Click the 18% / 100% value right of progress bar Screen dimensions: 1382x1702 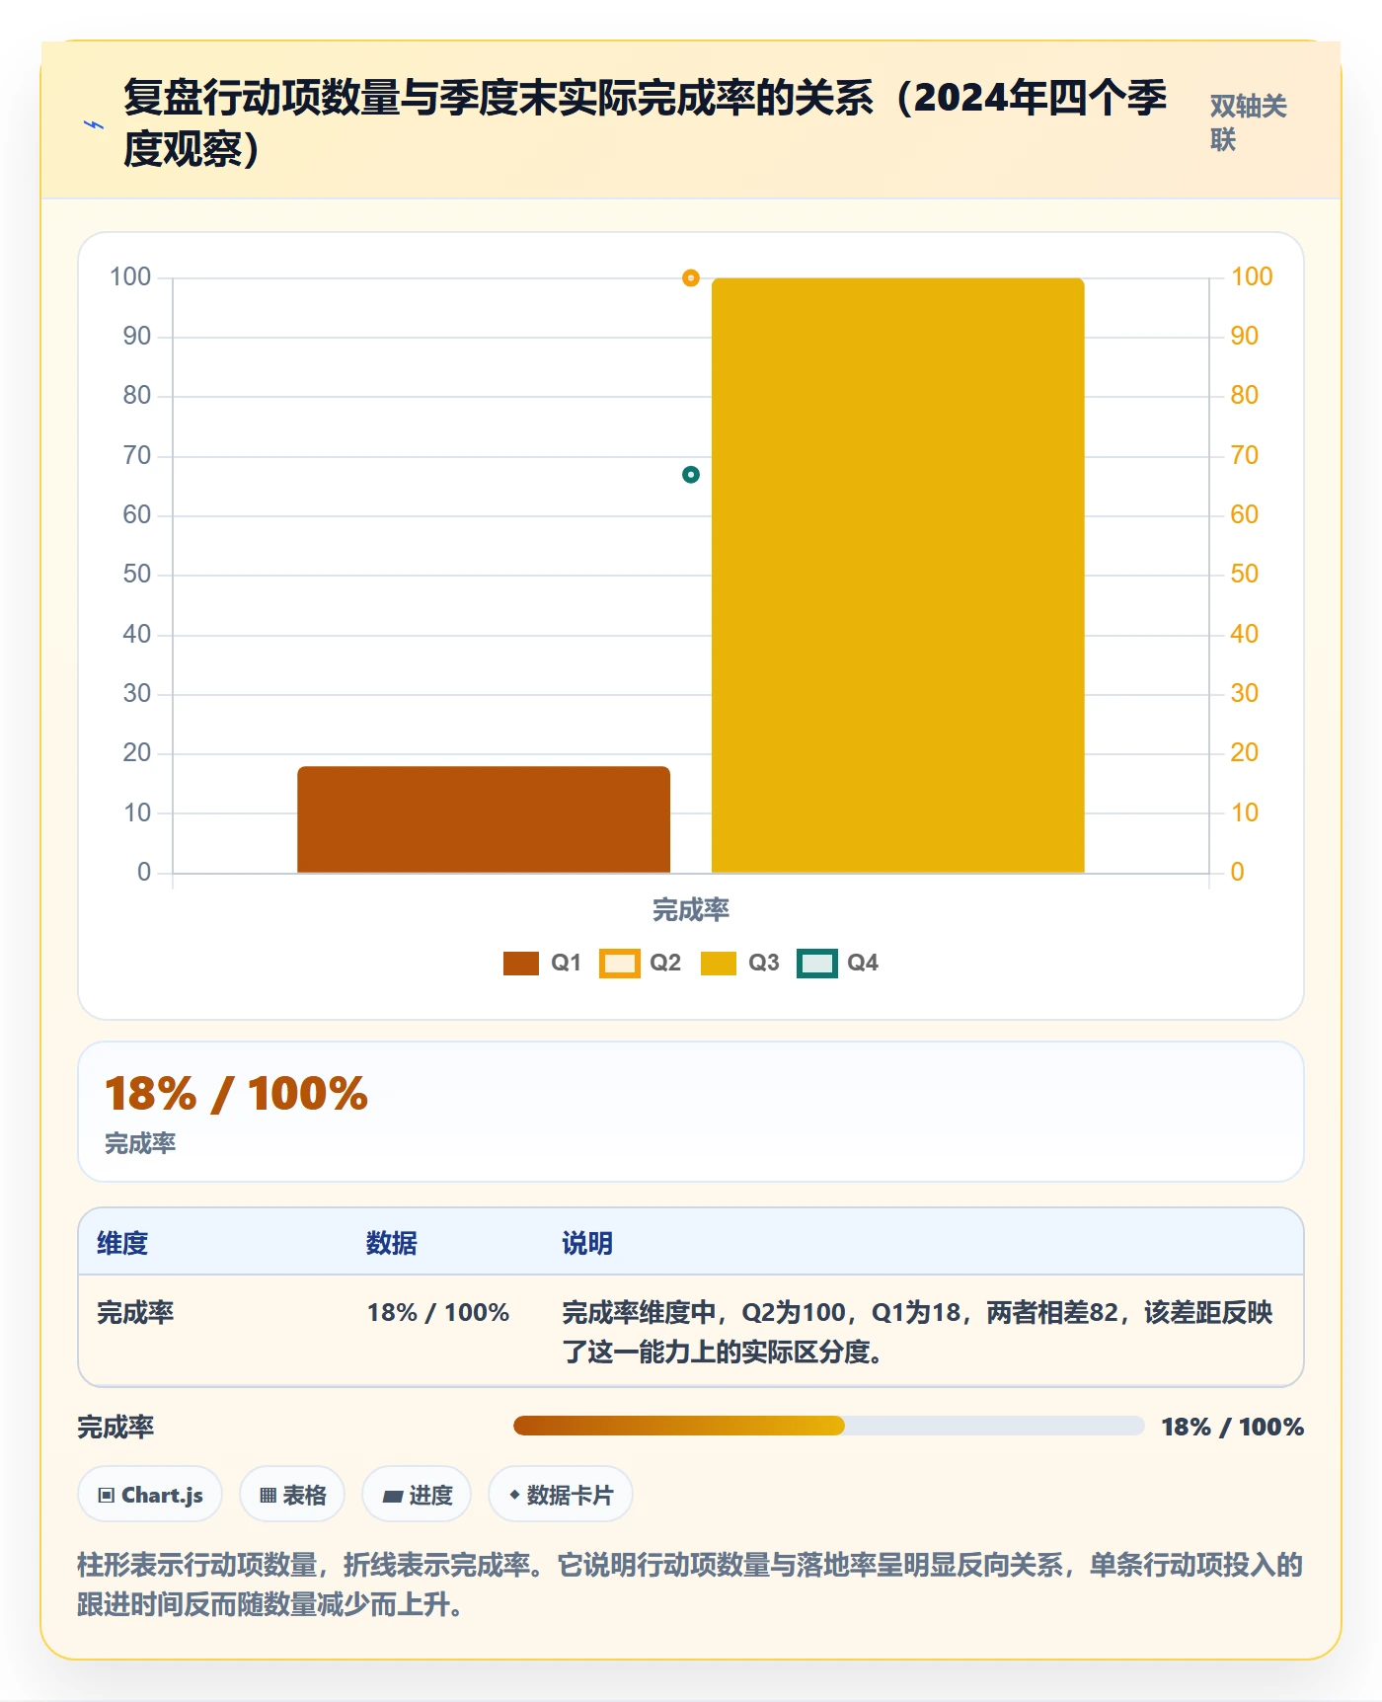point(1233,1427)
